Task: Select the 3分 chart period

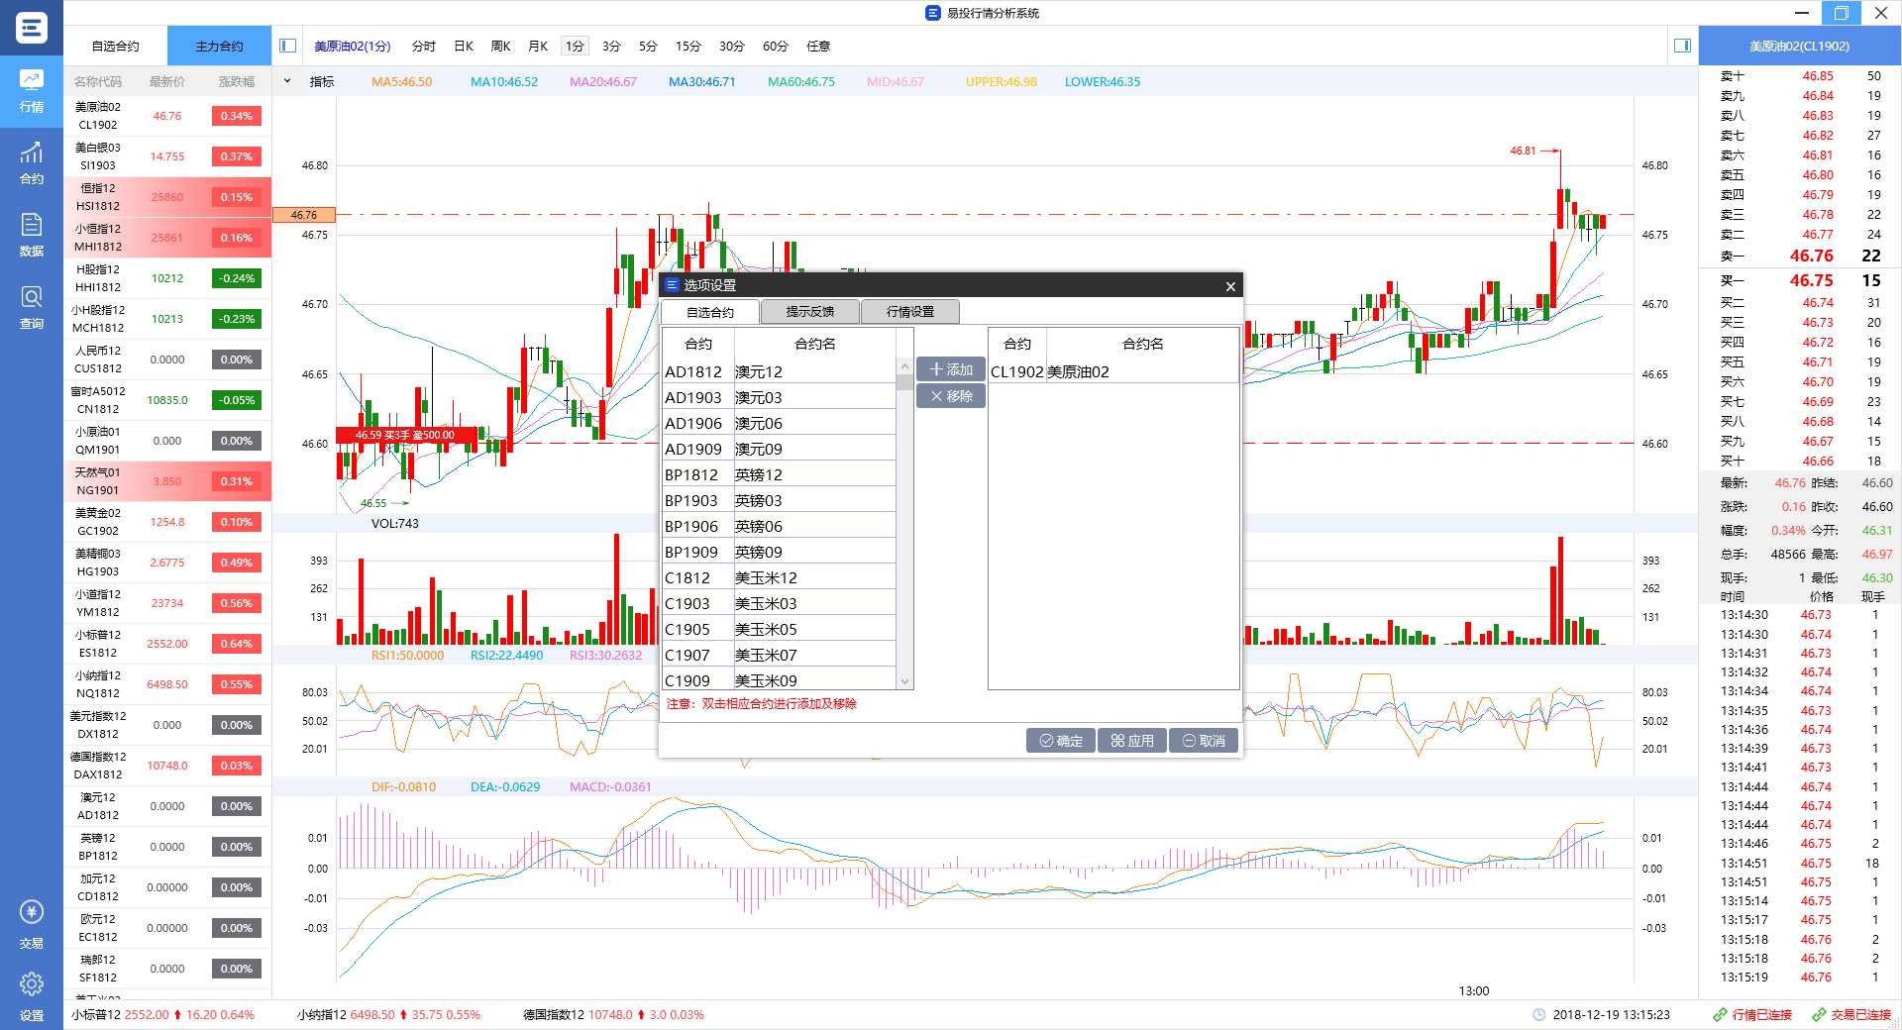Action: click(x=611, y=47)
